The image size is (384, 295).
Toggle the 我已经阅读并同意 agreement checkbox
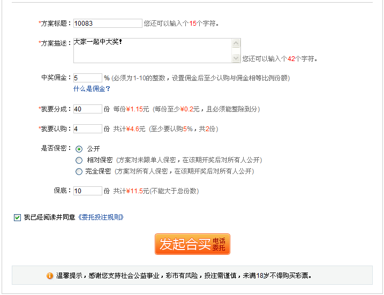(x=18, y=217)
